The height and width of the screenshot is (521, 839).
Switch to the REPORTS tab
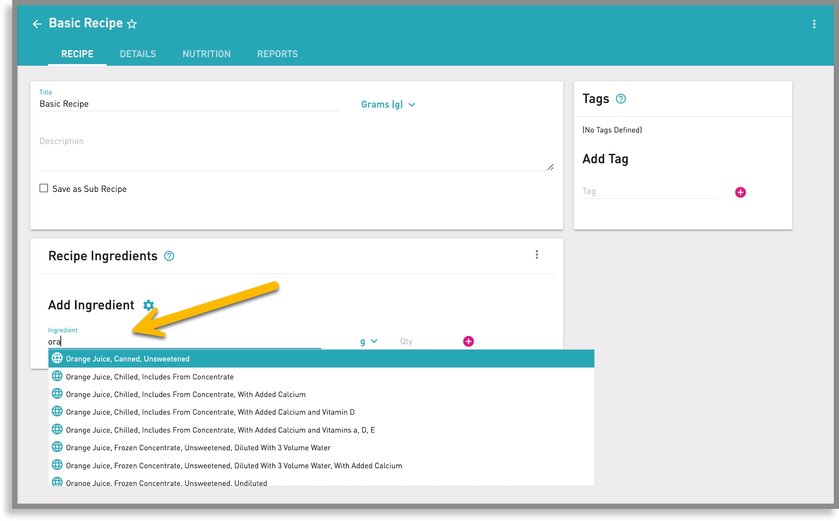point(277,54)
